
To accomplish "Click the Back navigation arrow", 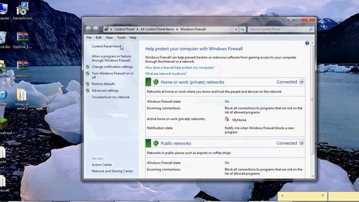I will click(88, 29).
